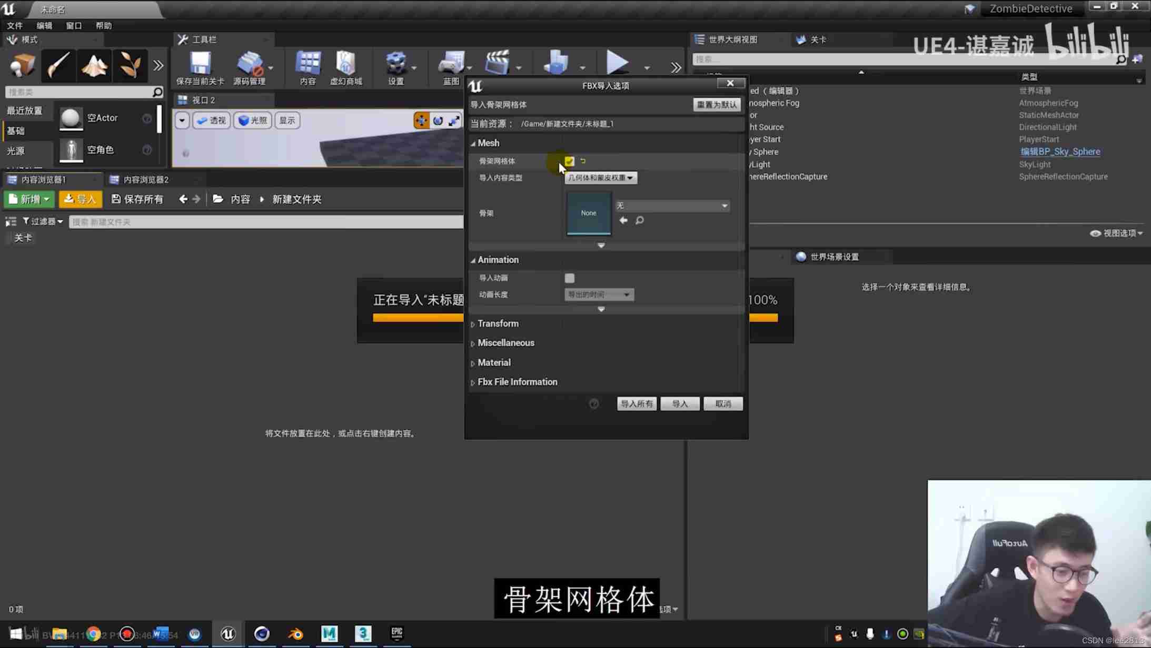Open the Help menu
This screenshot has width=1151, height=648.
tap(103, 25)
